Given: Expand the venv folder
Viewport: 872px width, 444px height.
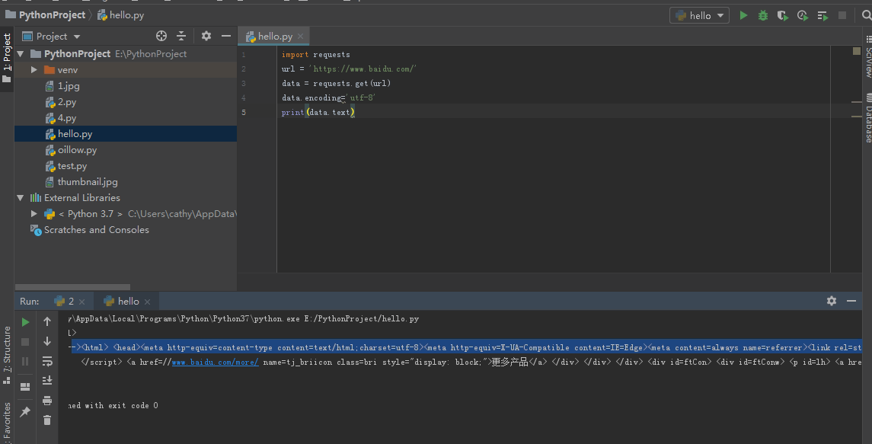Looking at the screenshot, I should [x=34, y=70].
